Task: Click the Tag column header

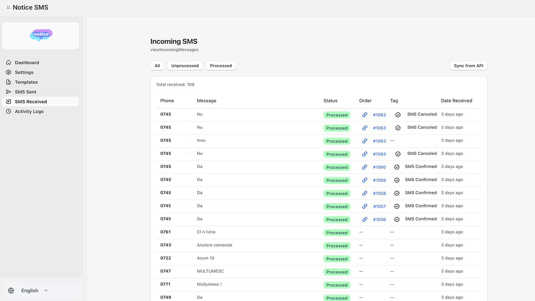Action: coord(394,101)
